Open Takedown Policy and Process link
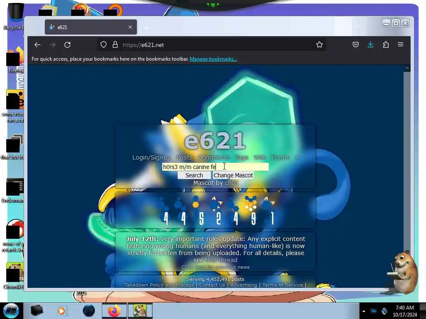Viewport: 426px width, 319px height. point(159,285)
